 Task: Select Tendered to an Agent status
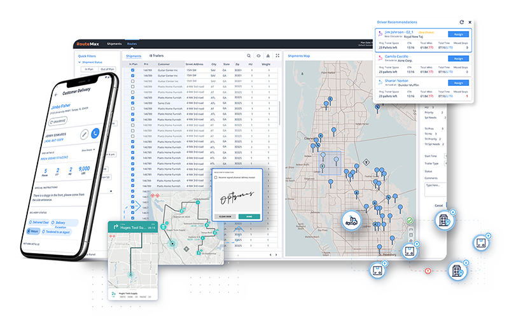coord(56,232)
